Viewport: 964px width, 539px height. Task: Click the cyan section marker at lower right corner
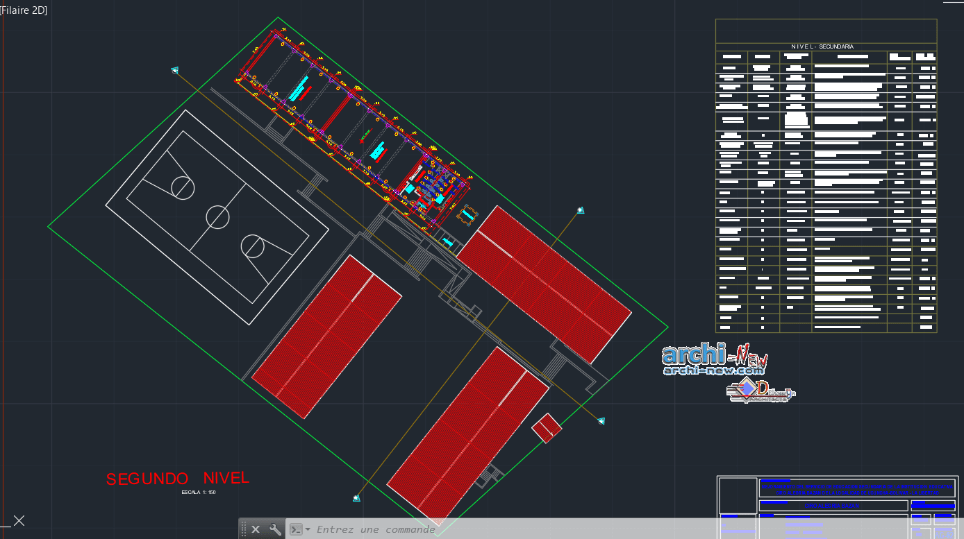pyautogui.click(x=601, y=420)
